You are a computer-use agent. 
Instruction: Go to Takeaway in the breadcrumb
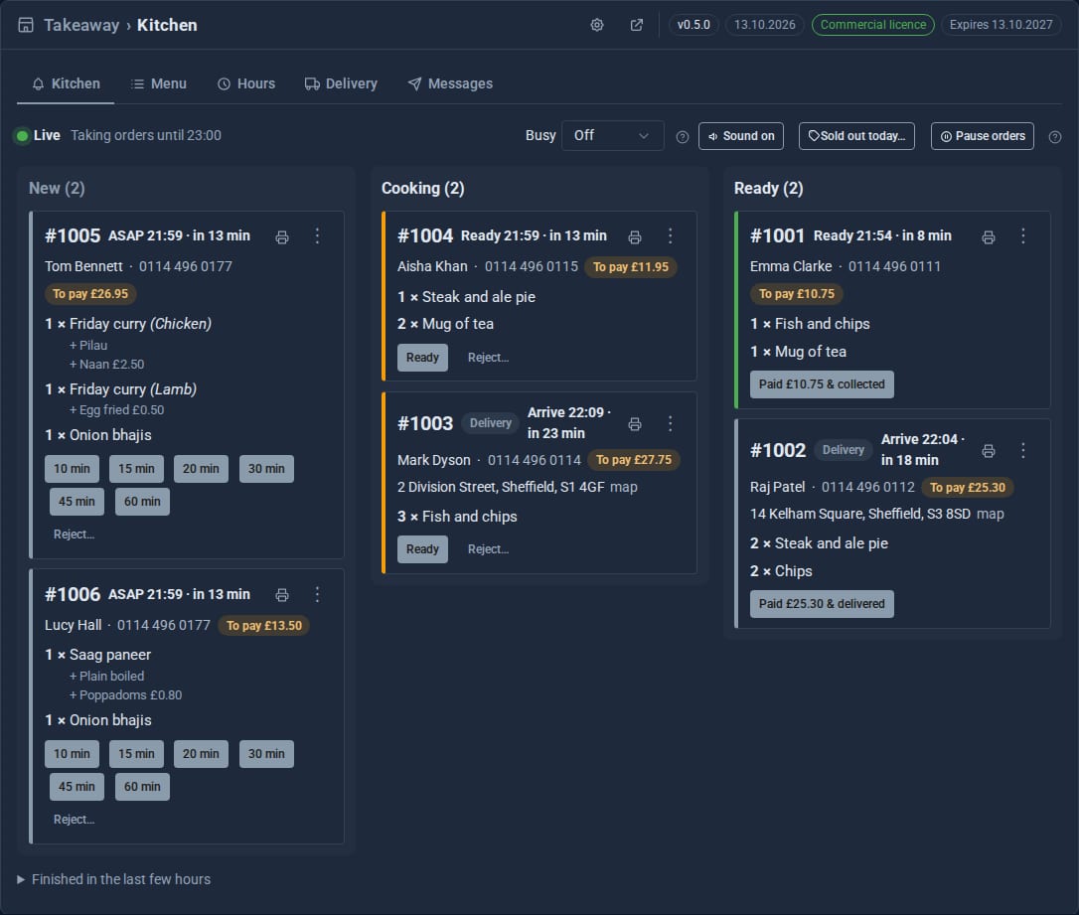[x=81, y=25]
